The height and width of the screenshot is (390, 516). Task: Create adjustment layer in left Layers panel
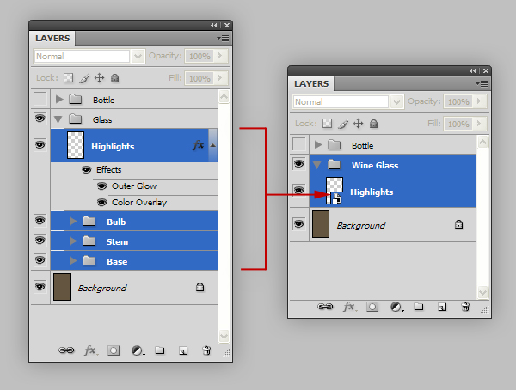138,350
